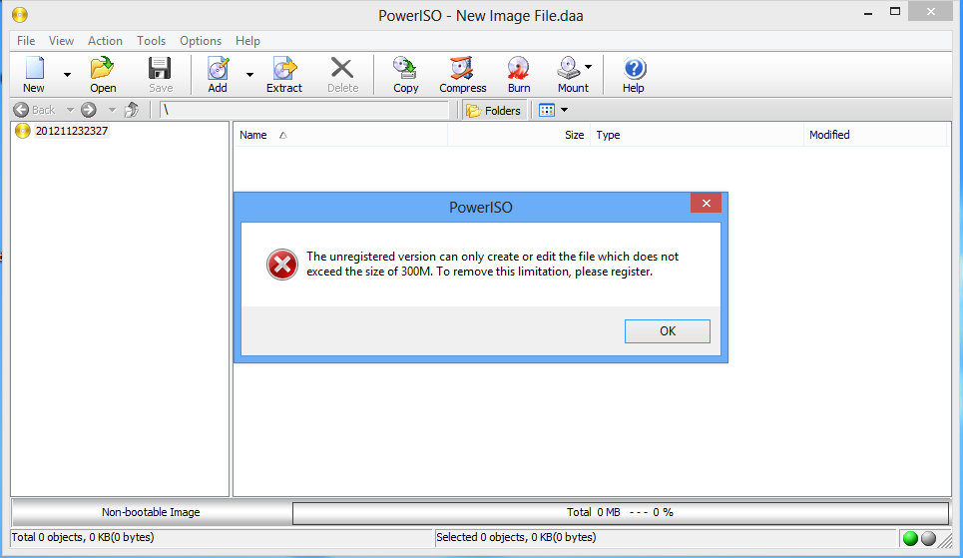The width and height of the screenshot is (963, 558).
Task: Click the path address field
Action: 304,110
